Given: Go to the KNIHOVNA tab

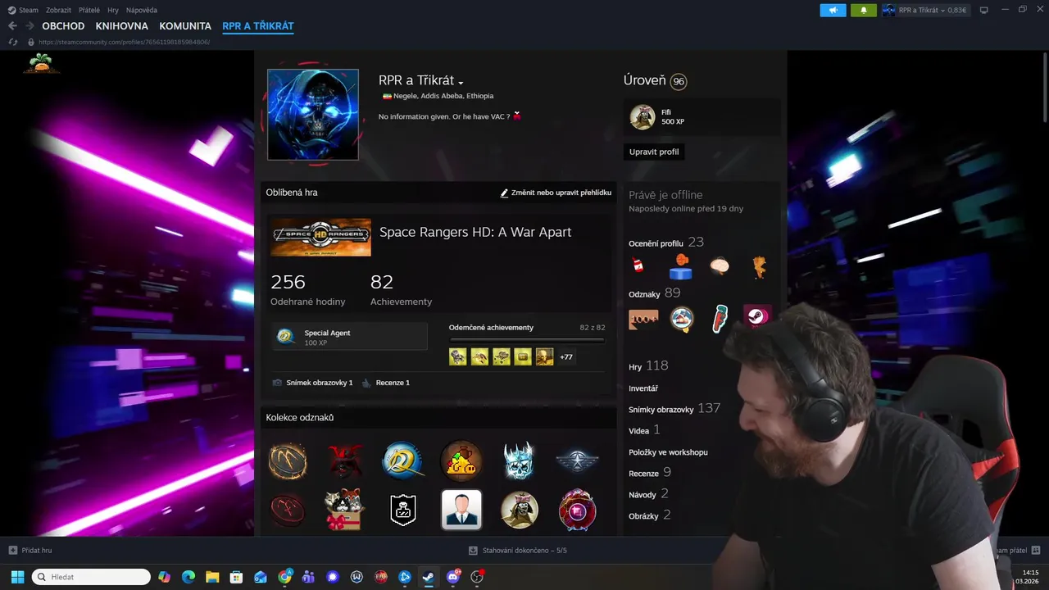Looking at the screenshot, I should [122, 26].
